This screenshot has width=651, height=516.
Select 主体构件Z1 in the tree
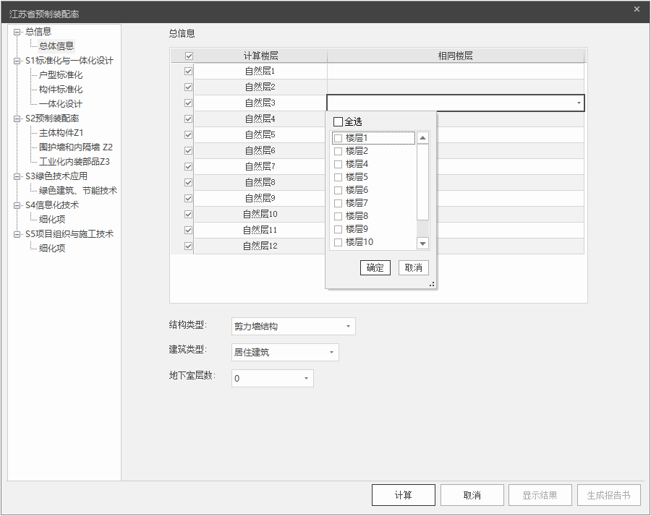click(x=61, y=133)
